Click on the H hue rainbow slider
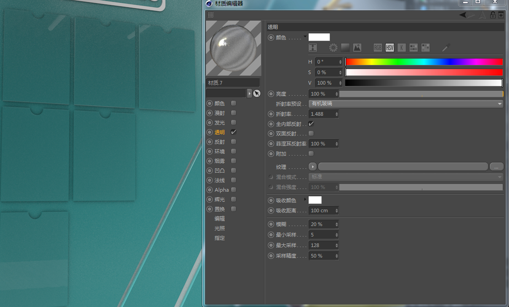Viewport: 509px width, 307px height. tap(424, 62)
